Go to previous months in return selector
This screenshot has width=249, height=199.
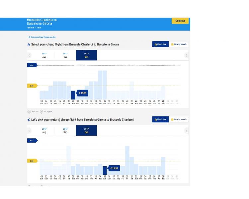click(x=29, y=131)
